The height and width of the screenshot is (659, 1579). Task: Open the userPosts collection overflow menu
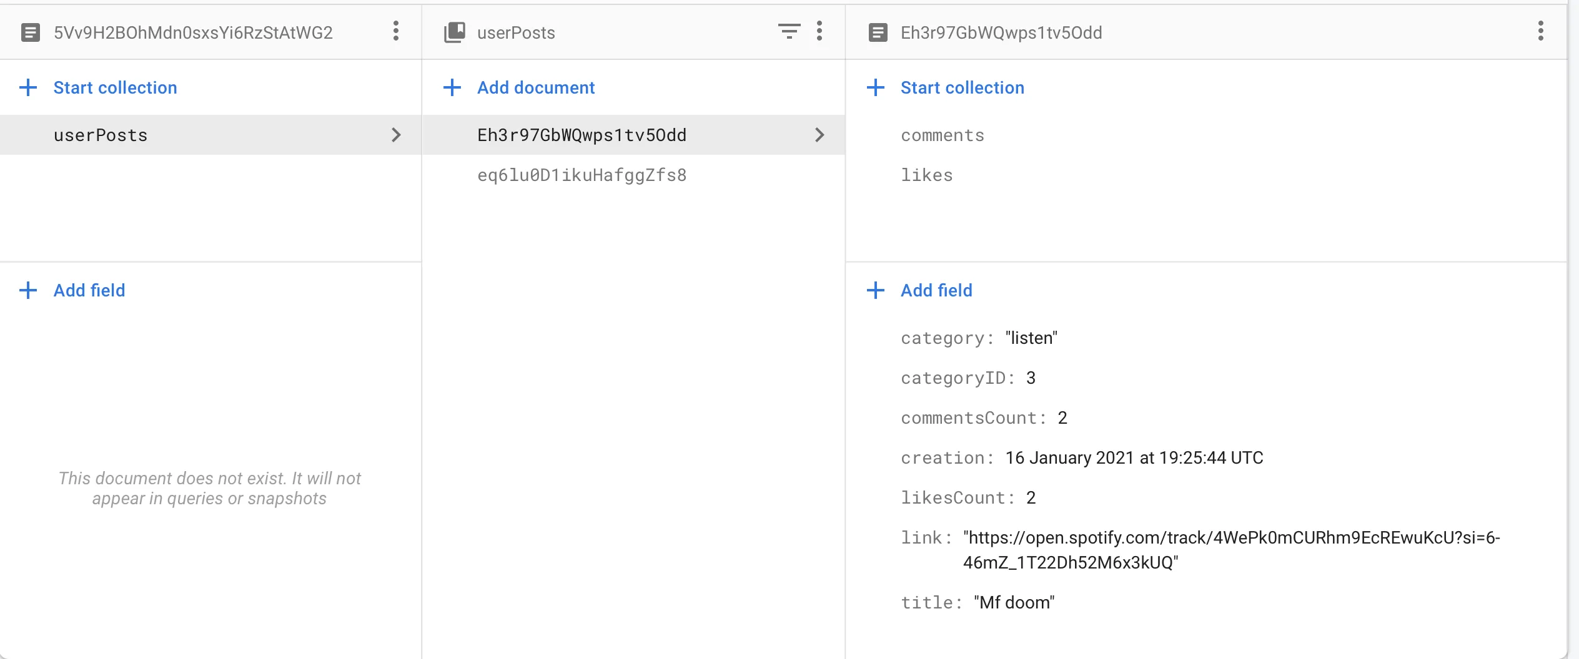819,31
